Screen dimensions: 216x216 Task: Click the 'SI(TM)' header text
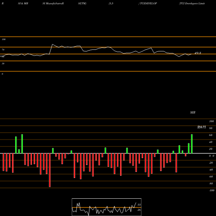click(x=82, y=3)
